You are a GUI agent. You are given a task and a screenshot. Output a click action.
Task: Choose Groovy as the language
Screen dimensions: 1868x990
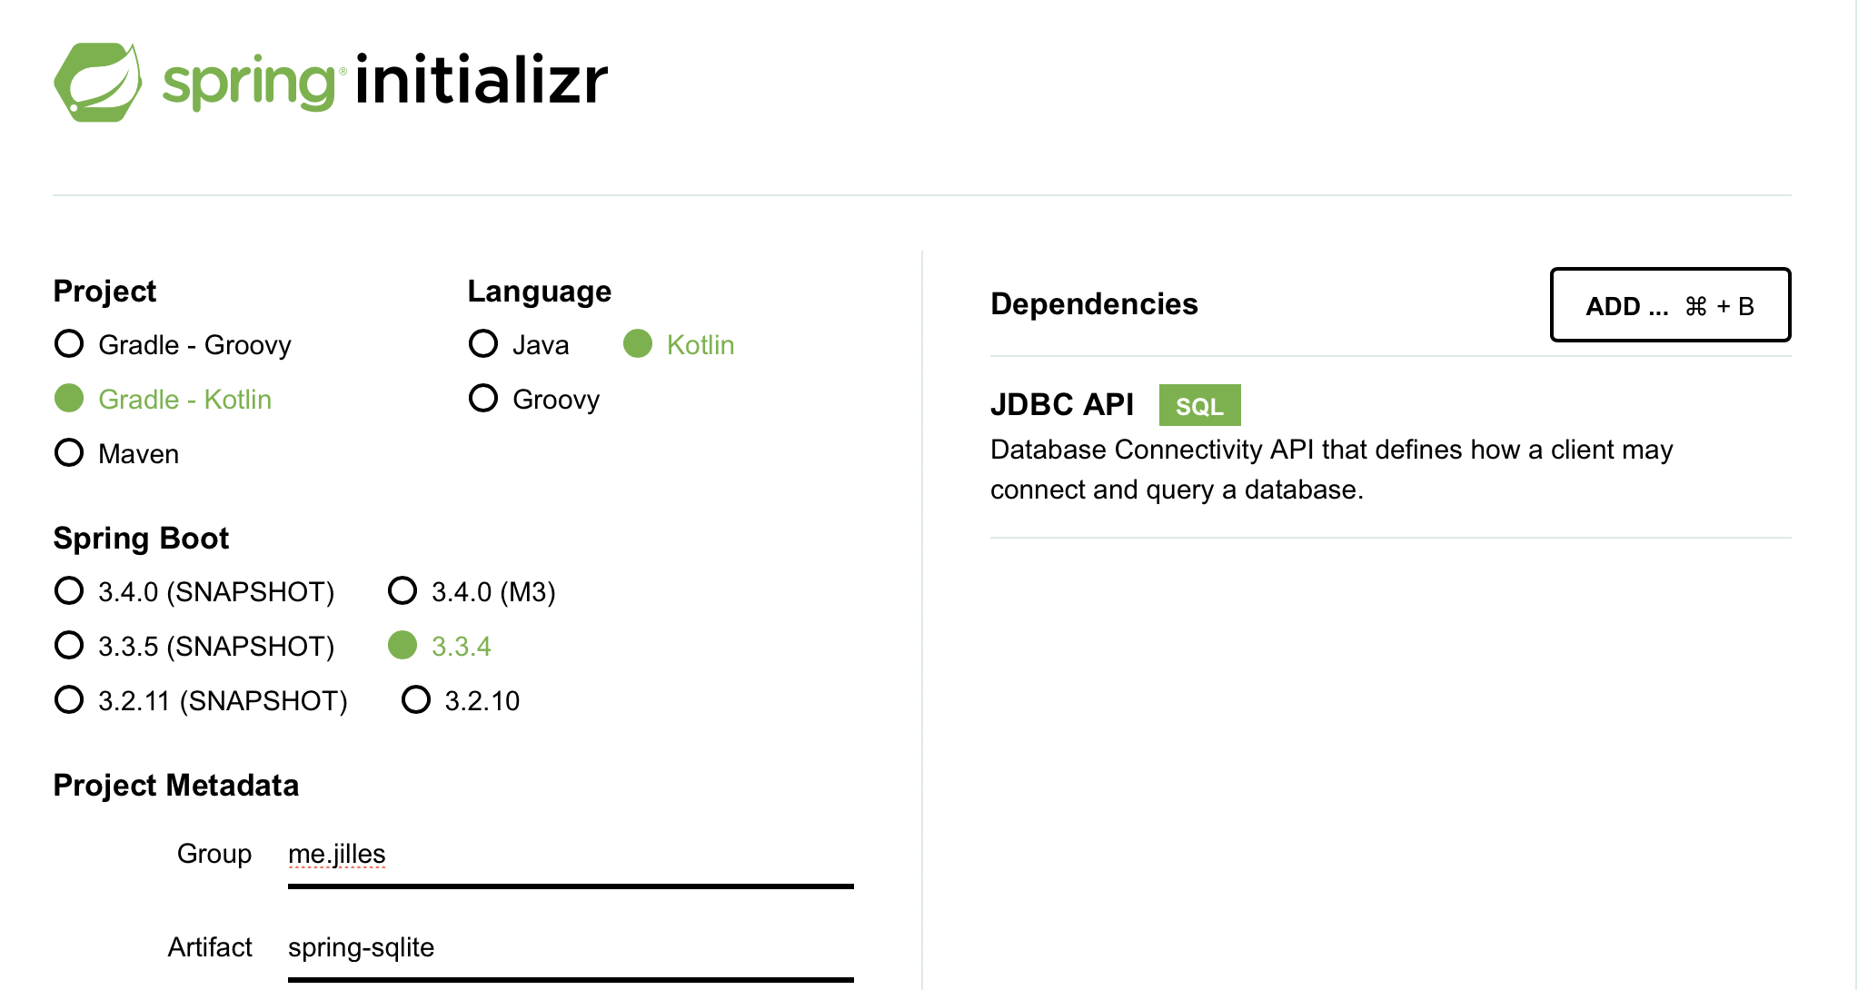click(482, 399)
